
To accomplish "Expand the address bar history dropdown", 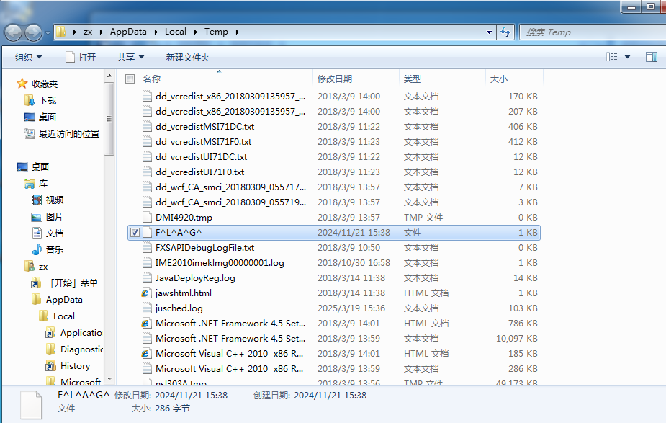I will [x=489, y=32].
